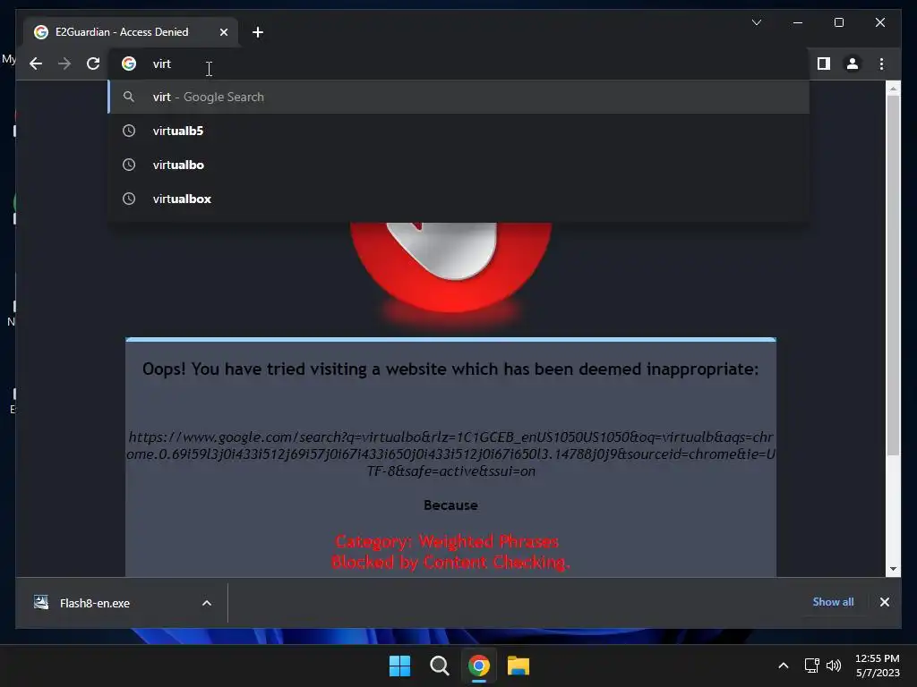Expand options chevron for Flash8-en.exe download
This screenshot has height=687, width=917.
click(x=207, y=604)
